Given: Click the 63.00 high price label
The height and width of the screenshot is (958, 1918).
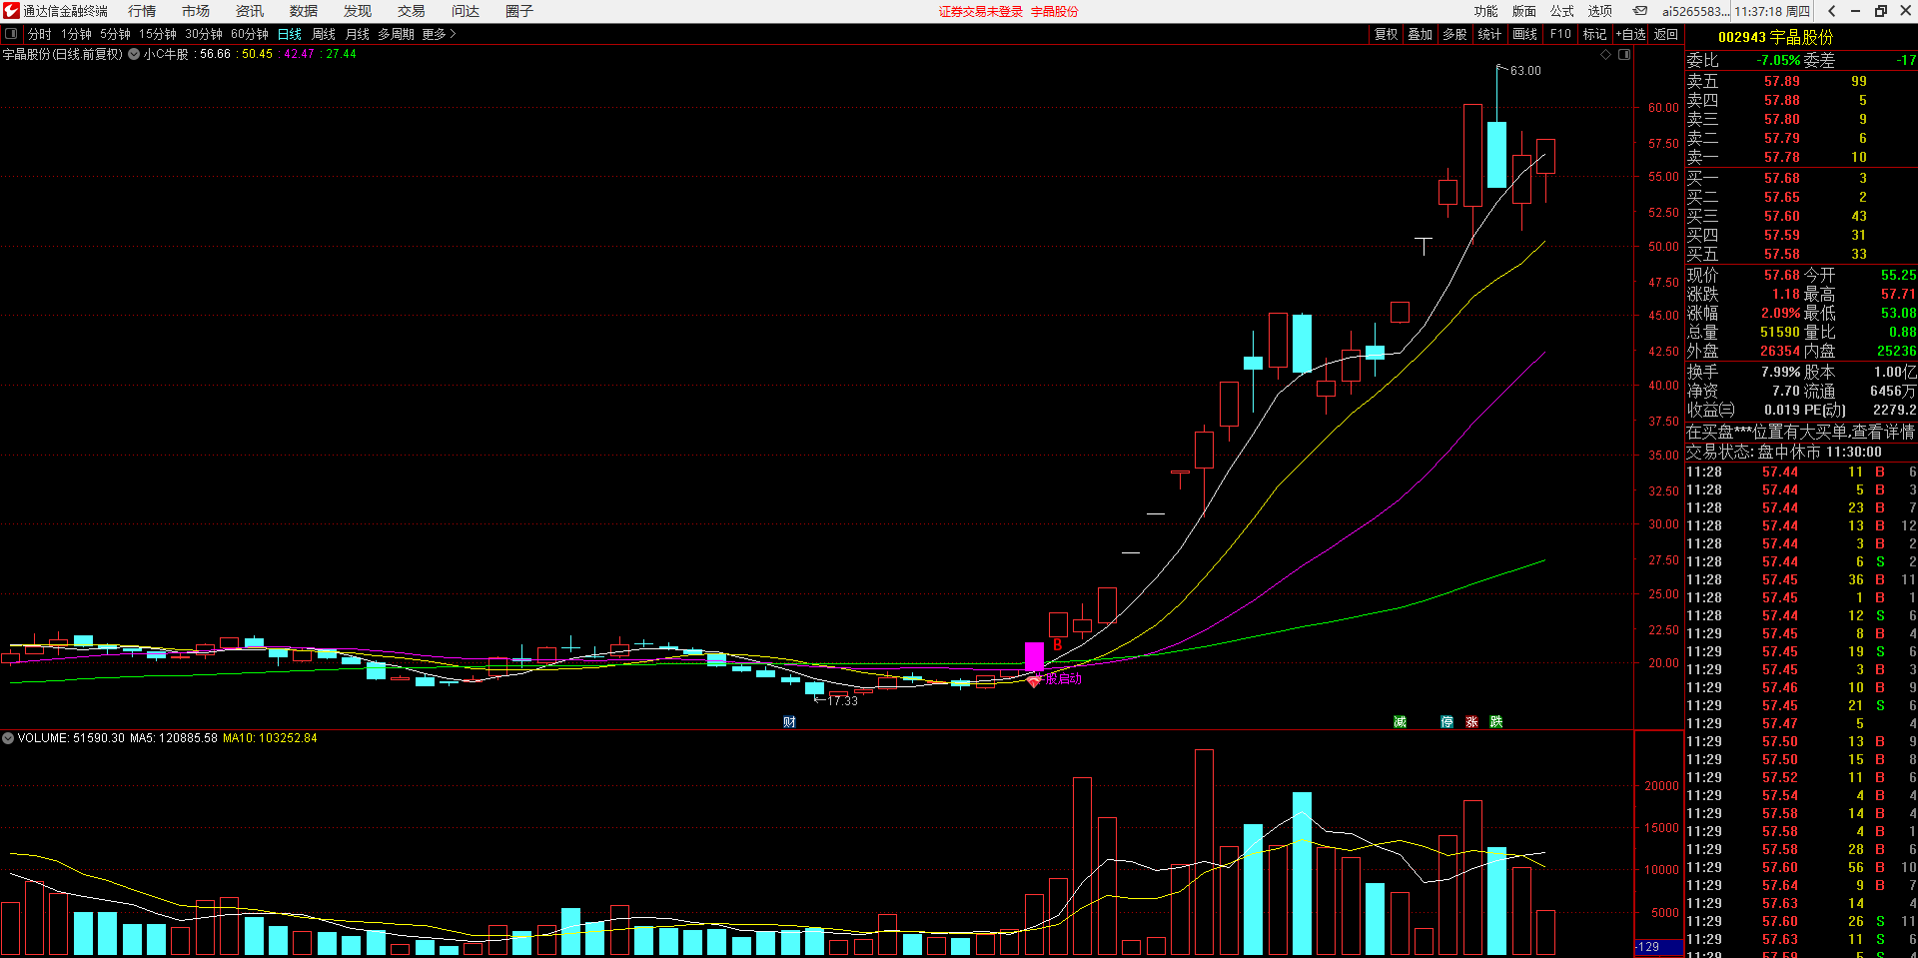Looking at the screenshot, I should pos(1525,71).
